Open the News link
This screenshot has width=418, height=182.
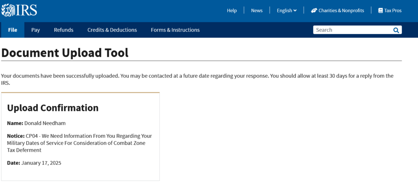[x=257, y=10]
